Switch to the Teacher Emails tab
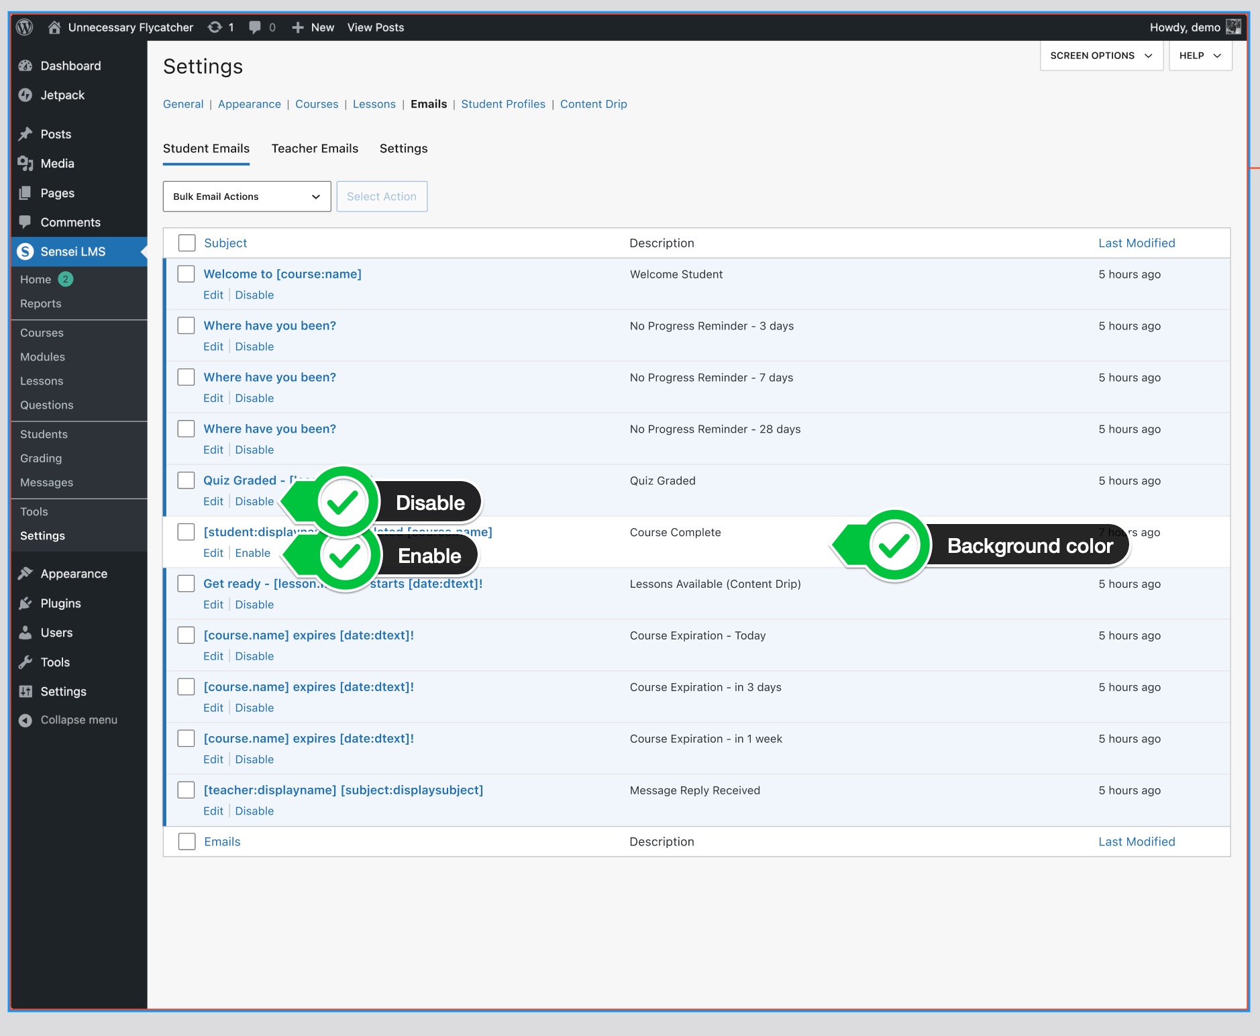This screenshot has height=1036, width=1260. click(x=314, y=148)
